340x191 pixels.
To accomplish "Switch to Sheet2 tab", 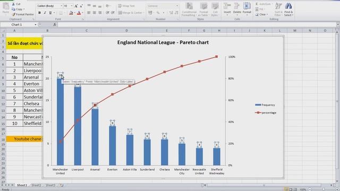I will [36, 185].
